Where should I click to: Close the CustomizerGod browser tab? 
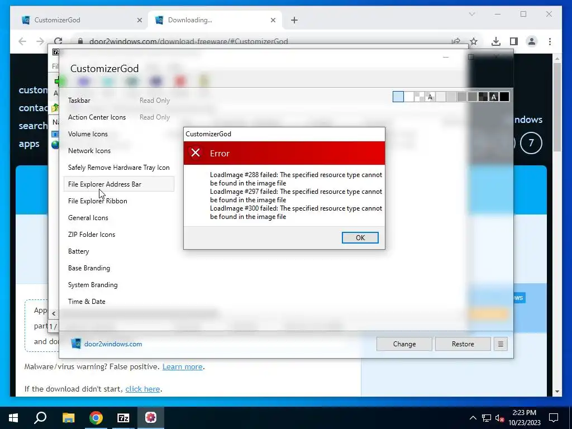[139, 20]
